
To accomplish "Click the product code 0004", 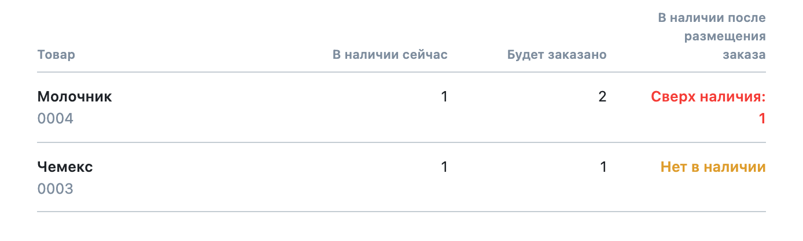I will (x=56, y=119).
